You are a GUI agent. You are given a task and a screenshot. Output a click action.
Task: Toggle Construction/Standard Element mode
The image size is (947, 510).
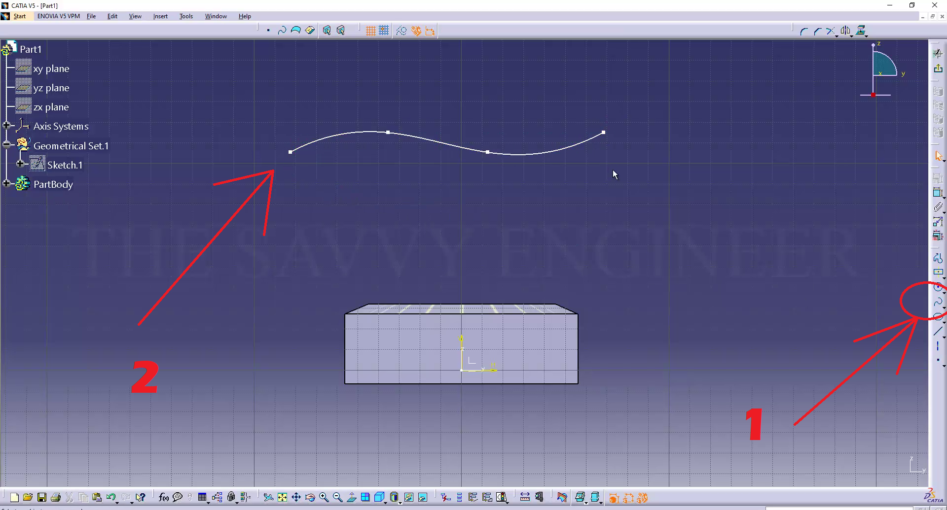(x=401, y=31)
